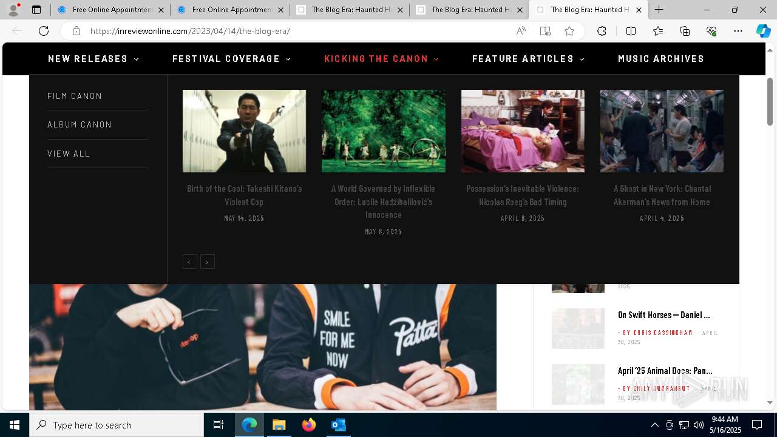The width and height of the screenshot is (777, 437).
Task: Click the Windows search box
Action: pos(117,425)
